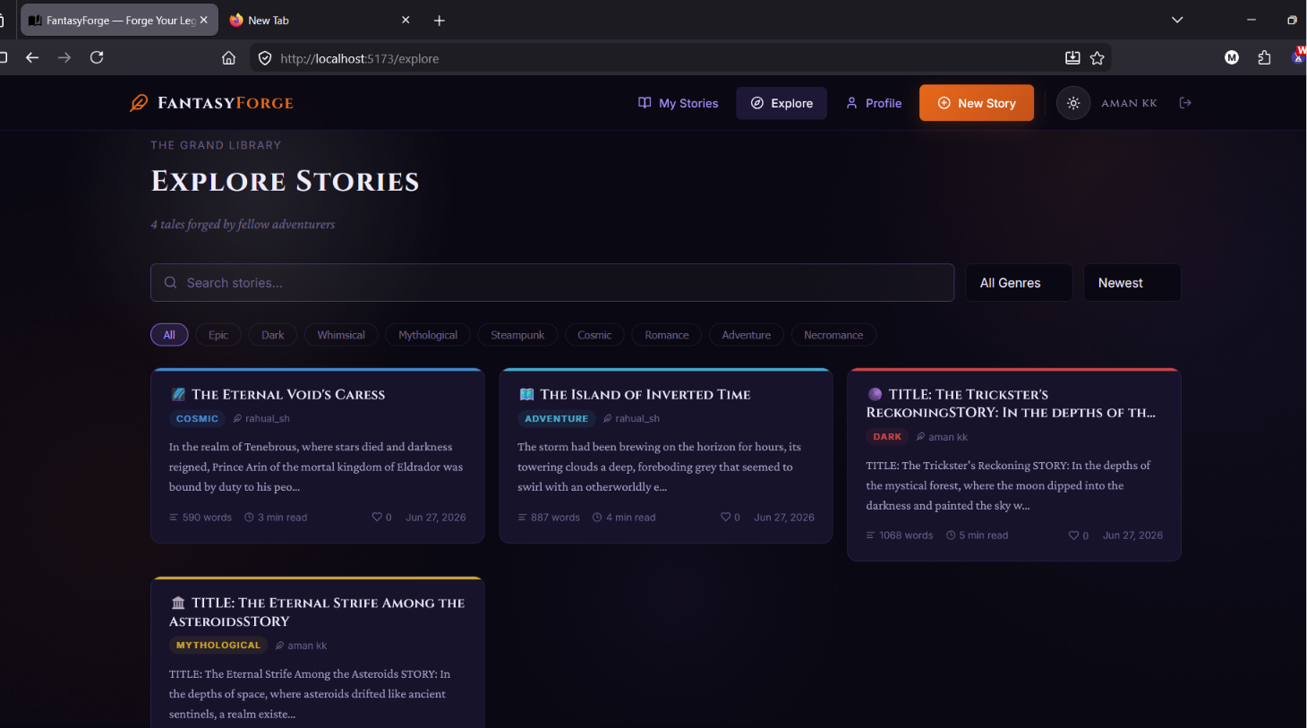Open the All Genres dropdown
Image resolution: width=1307 pixels, height=728 pixels.
pyautogui.click(x=1019, y=283)
